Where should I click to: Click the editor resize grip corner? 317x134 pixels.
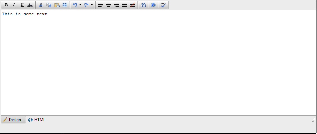click(314, 120)
